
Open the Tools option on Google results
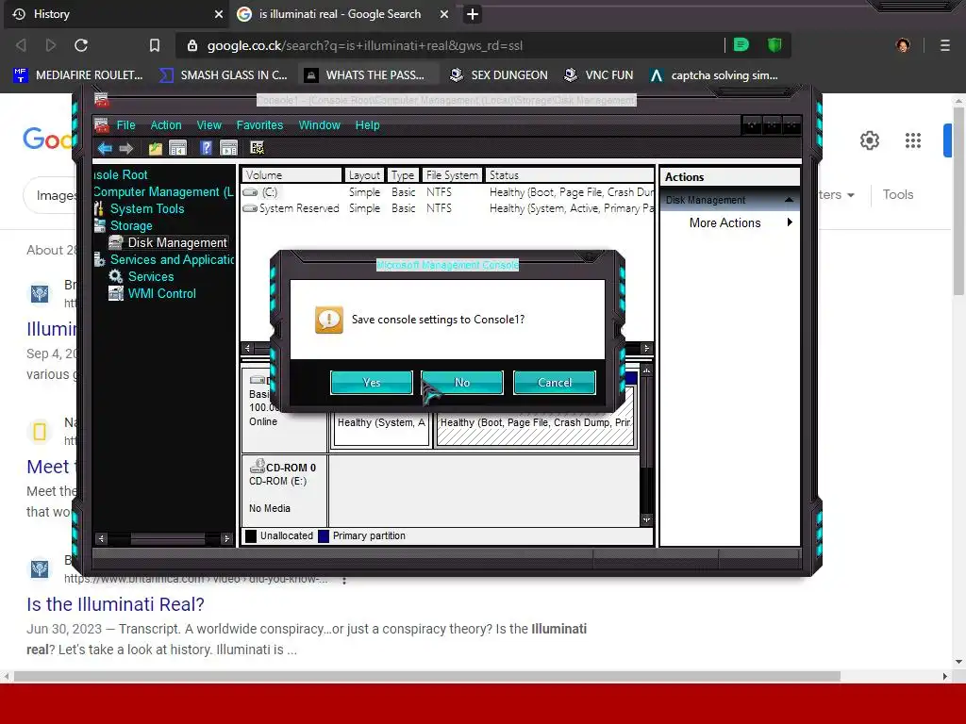click(898, 194)
